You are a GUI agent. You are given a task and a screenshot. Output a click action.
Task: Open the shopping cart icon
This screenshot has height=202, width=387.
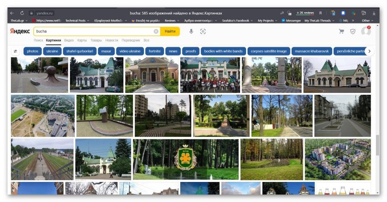click(x=342, y=31)
